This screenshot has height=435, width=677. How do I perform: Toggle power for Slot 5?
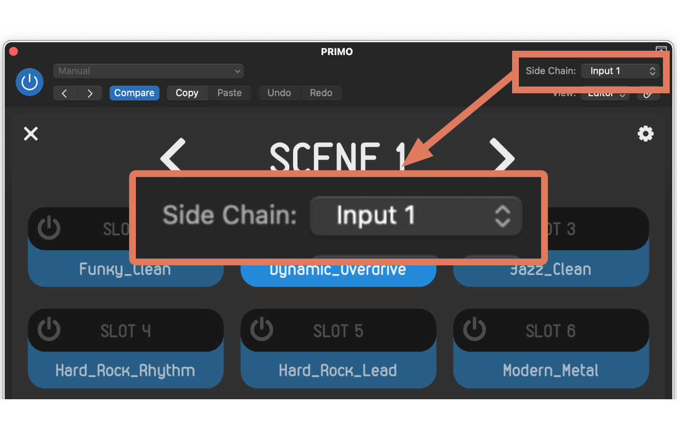pos(262,330)
